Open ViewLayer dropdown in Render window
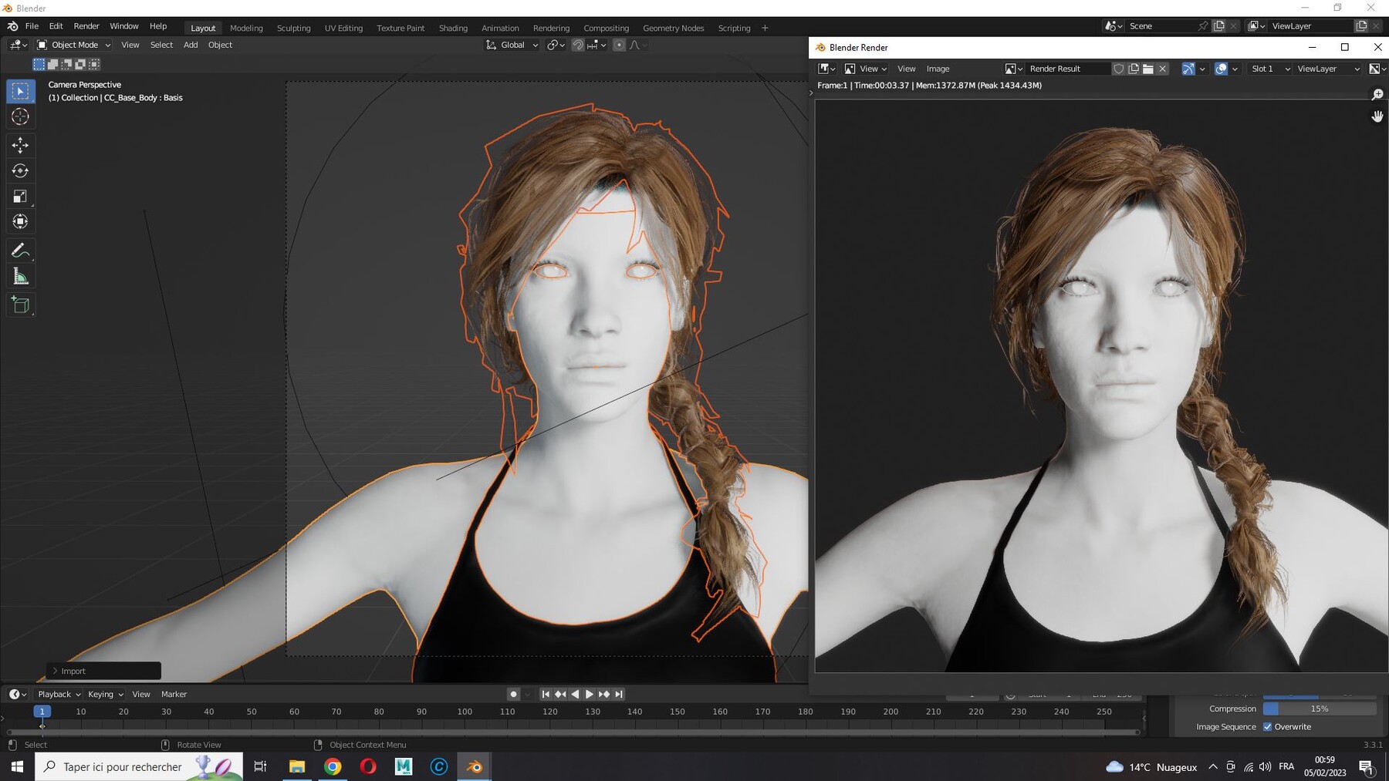The width and height of the screenshot is (1389, 781). pyautogui.click(x=1328, y=69)
